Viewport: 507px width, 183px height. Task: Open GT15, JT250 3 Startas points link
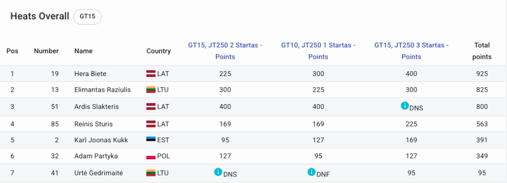click(411, 51)
